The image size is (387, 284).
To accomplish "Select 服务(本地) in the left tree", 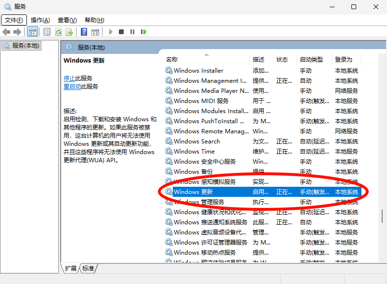I will point(22,46).
